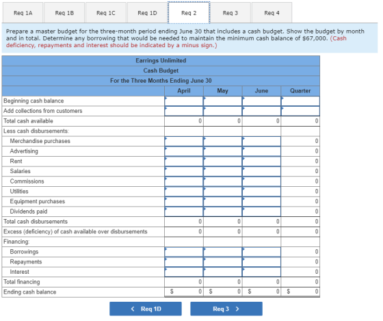Click 'Ending cash balance' row label

click(x=30, y=292)
